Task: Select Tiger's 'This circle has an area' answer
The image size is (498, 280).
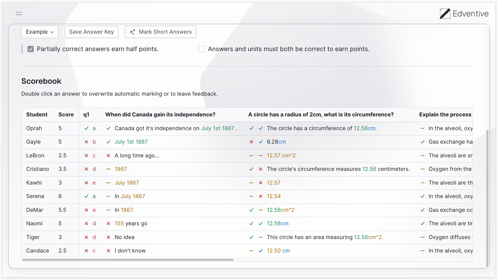Action: click(325, 237)
